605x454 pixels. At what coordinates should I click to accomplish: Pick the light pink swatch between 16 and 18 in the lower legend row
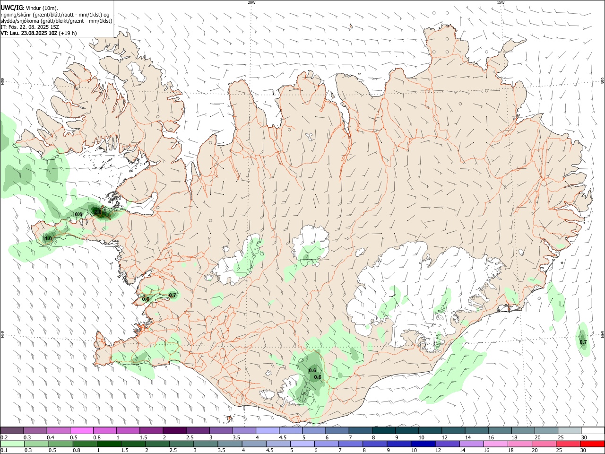[x=495, y=444]
